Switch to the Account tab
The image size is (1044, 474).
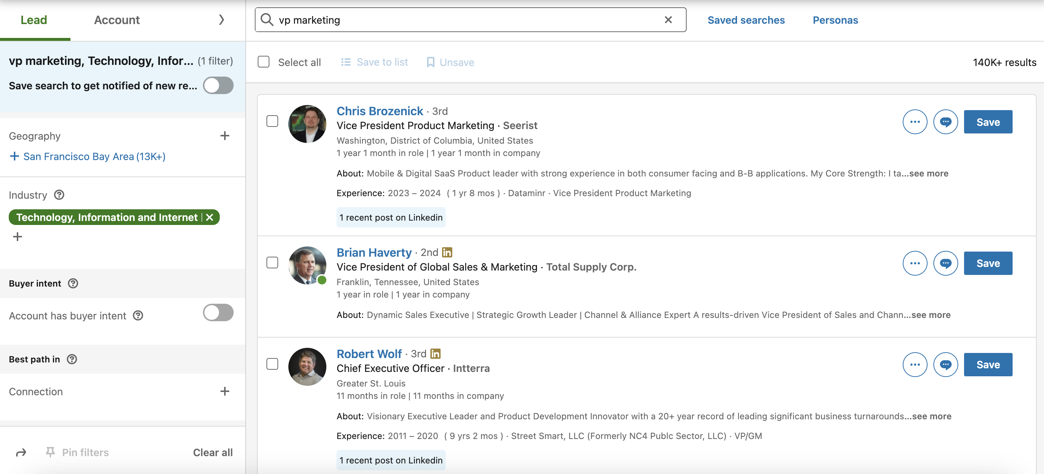[x=117, y=20]
